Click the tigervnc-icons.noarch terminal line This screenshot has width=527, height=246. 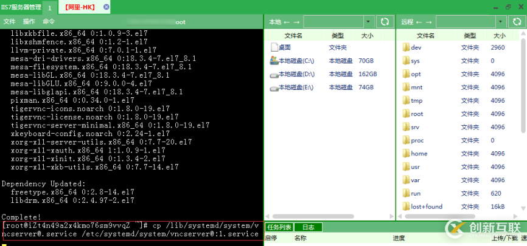click(x=90, y=108)
